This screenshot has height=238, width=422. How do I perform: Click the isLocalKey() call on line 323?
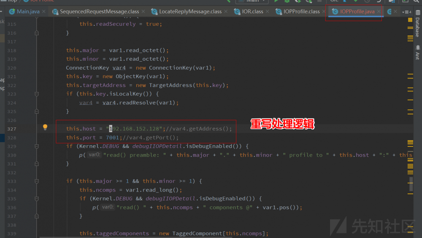[130, 94]
